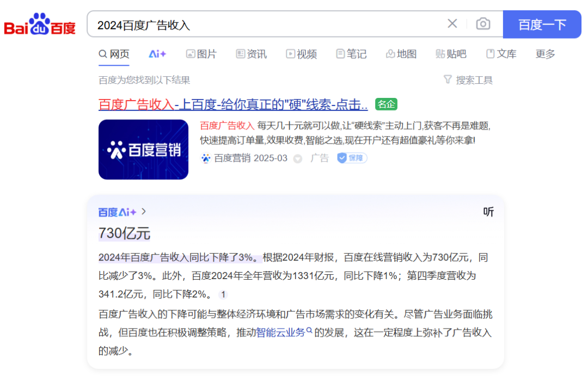
Task: Open the 图片 tab
Action: pos(201,54)
